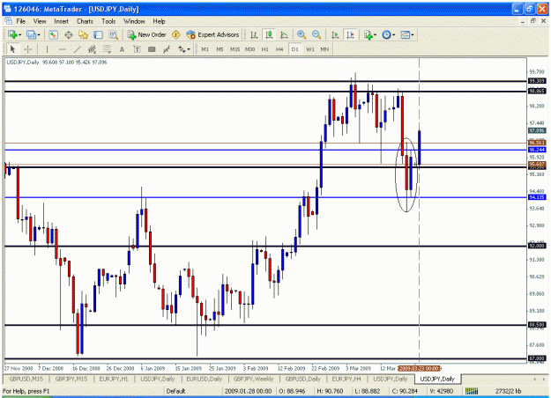Image resolution: width=551 pixels, height=398 pixels.
Task: Click the New Order button
Action: [x=147, y=34]
